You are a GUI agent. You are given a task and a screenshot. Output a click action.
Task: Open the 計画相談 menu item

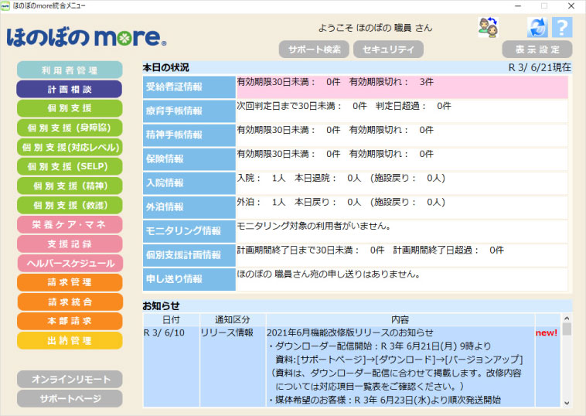point(70,90)
